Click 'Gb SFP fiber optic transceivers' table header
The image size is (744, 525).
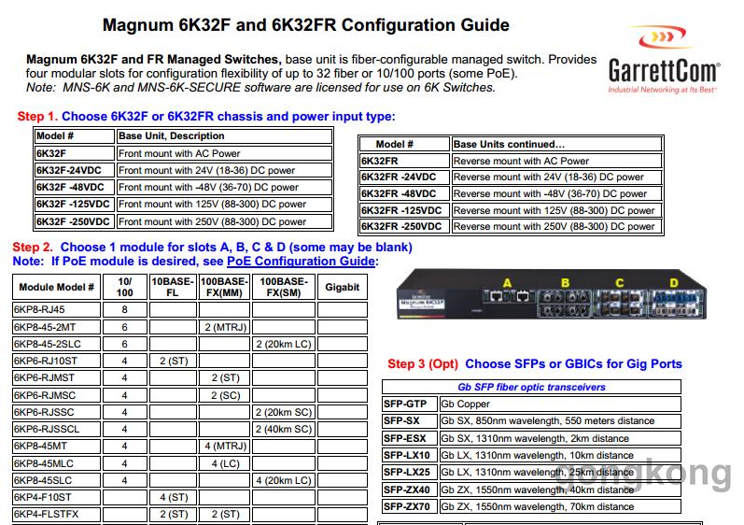[x=531, y=387]
